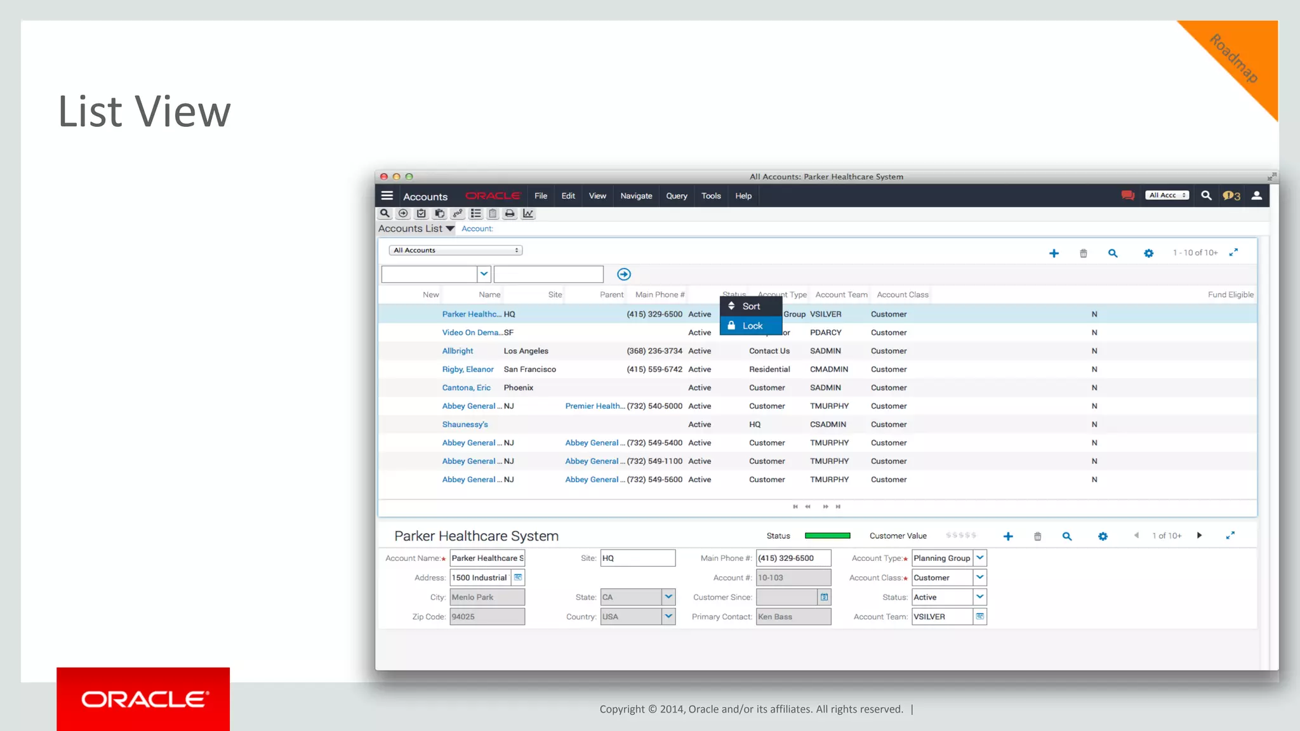
Task: Open the File menu
Action: pos(541,196)
